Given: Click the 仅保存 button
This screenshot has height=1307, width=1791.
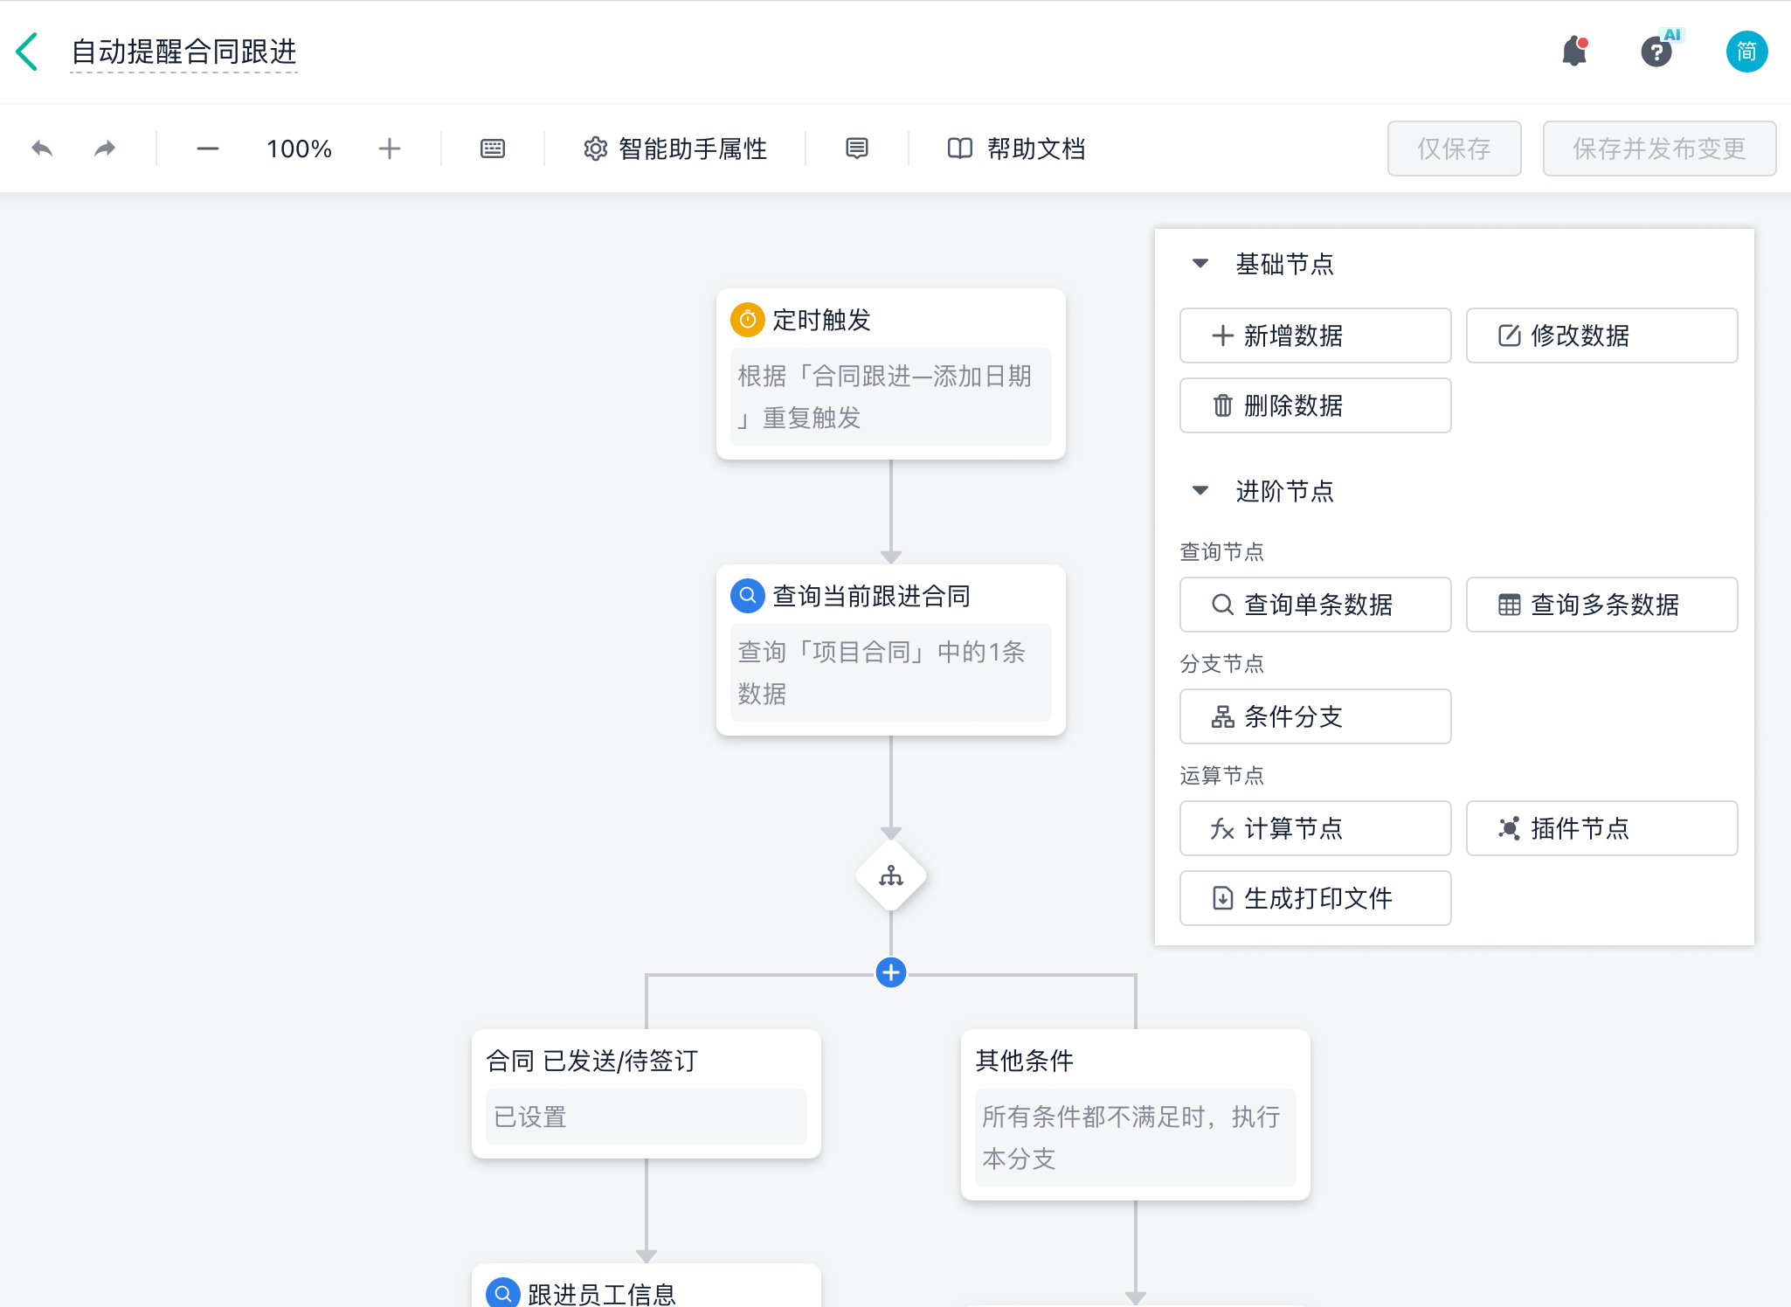Looking at the screenshot, I should coord(1454,149).
